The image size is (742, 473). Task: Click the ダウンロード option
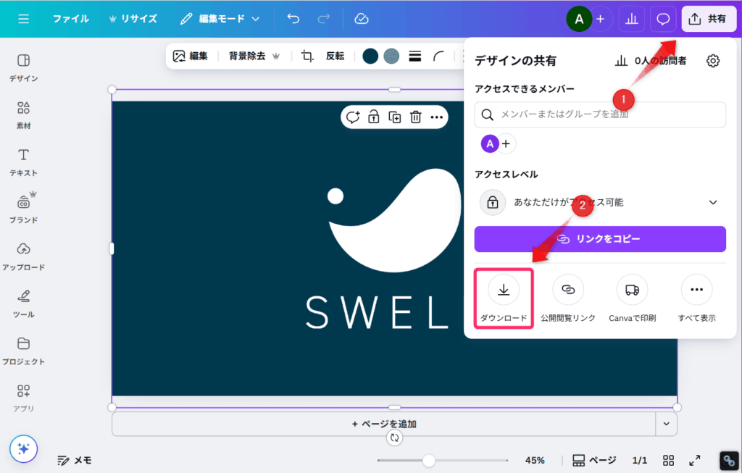point(504,298)
